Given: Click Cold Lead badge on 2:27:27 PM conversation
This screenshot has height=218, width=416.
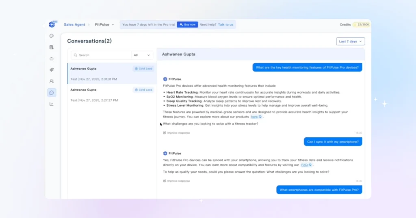Looking at the screenshot, I should 143,90.
